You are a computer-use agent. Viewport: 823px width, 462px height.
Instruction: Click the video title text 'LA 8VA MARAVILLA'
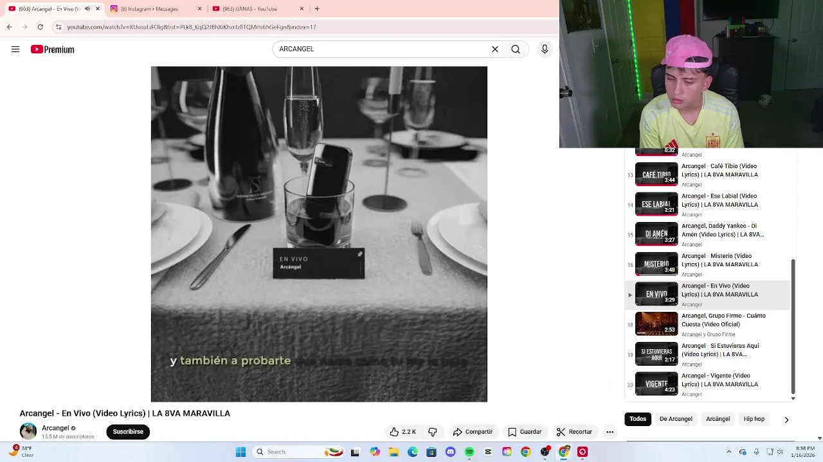pyautogui.click(x=191, y=414)
